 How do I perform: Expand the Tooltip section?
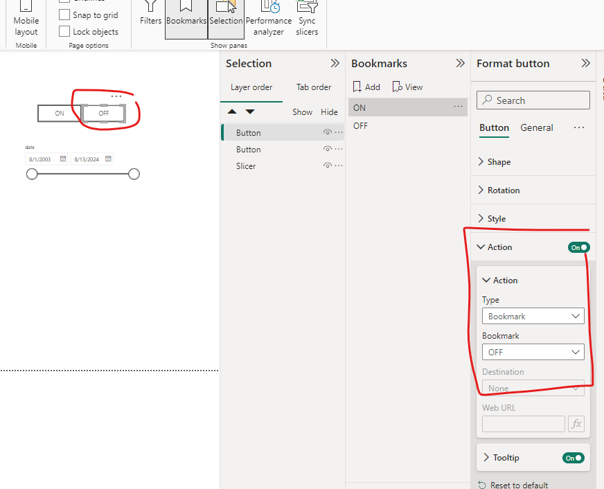coord(486,457)
